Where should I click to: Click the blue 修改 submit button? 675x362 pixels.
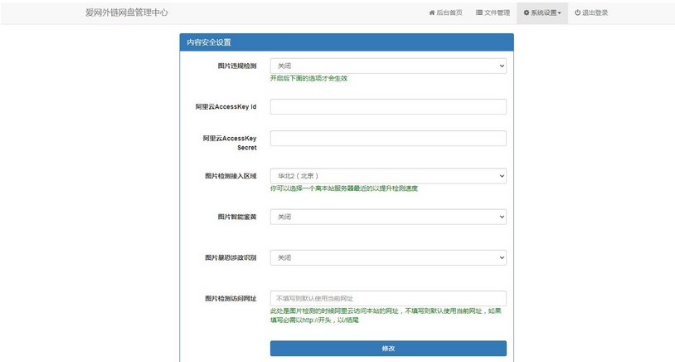pyautogui.click(x=388, y=348)
